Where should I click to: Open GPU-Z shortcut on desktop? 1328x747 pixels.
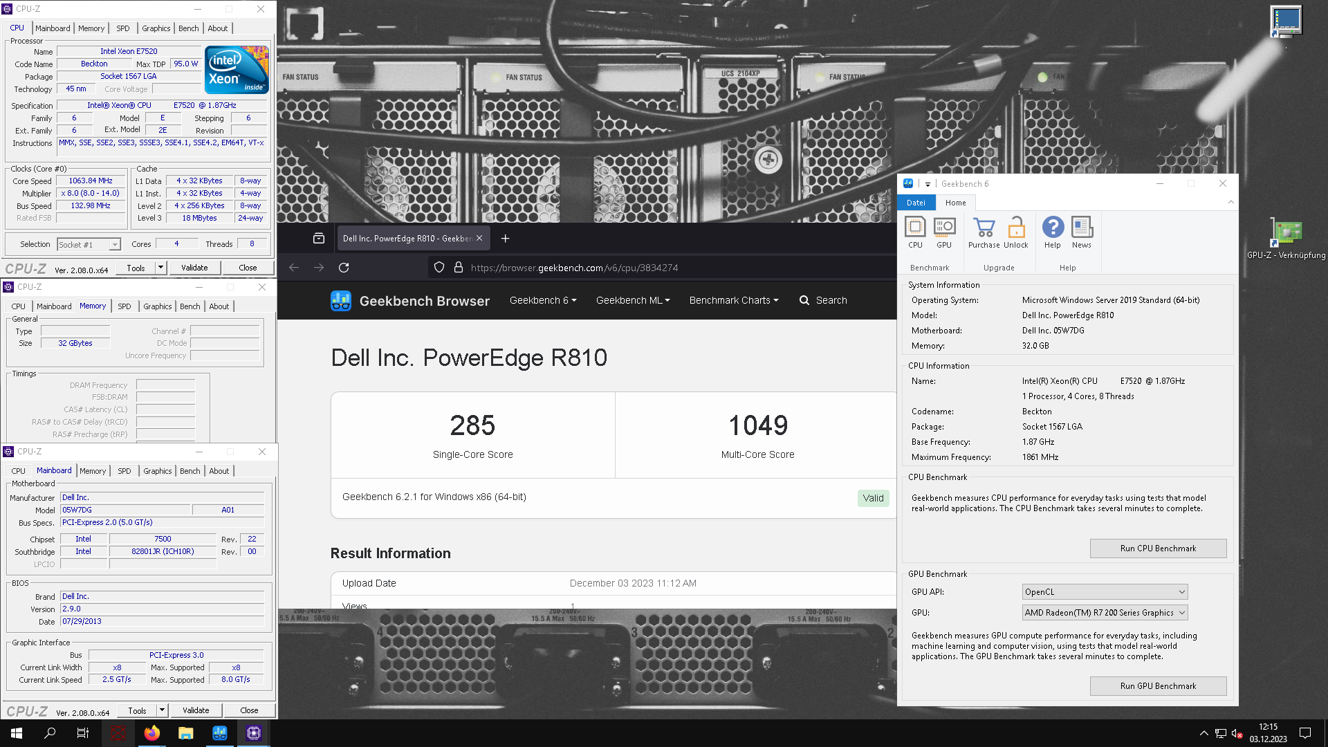[x=1286, y=239]
